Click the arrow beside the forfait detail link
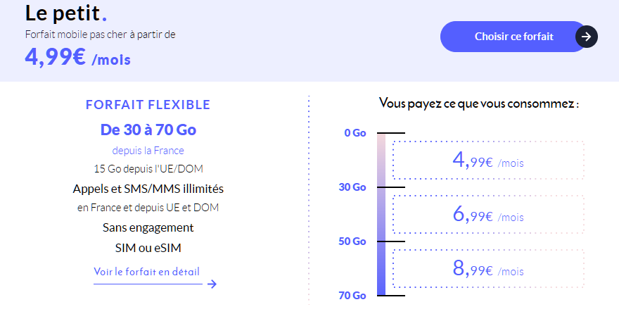This screenshot has height=314, width=619. pyautogui.click(x=212, y=284)
